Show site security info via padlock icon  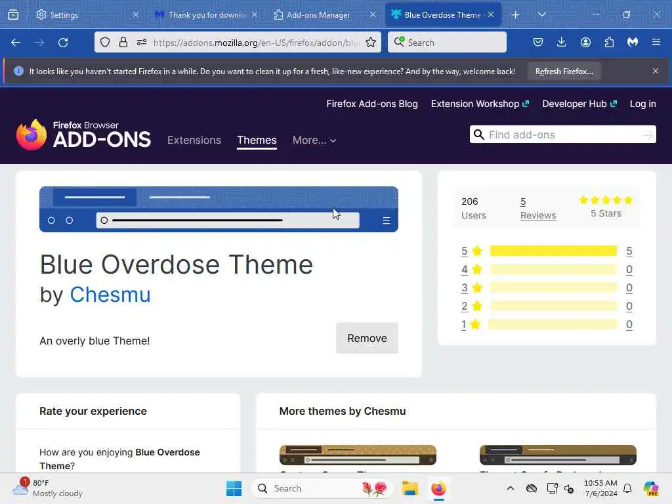coord(123,43)
